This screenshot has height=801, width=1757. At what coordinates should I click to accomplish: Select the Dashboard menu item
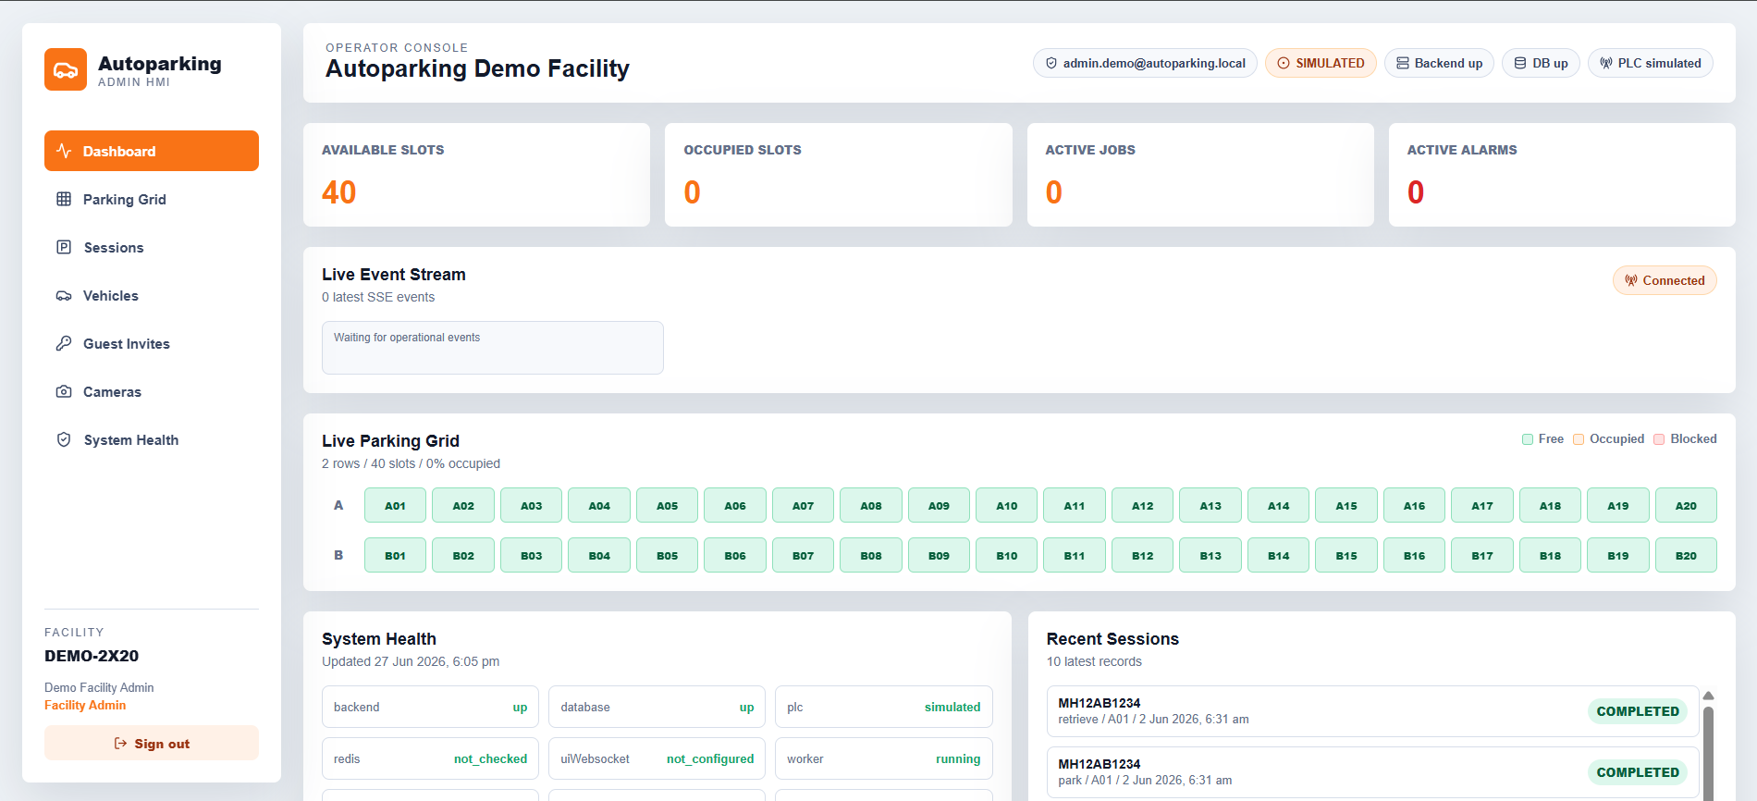point(152,151)
